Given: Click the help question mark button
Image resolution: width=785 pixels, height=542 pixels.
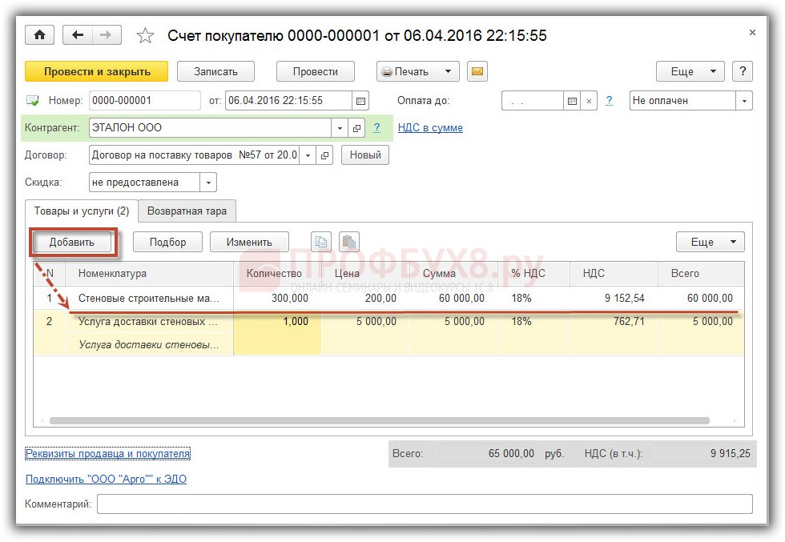Looking at the screenshot, I should (x=743, y=71).
